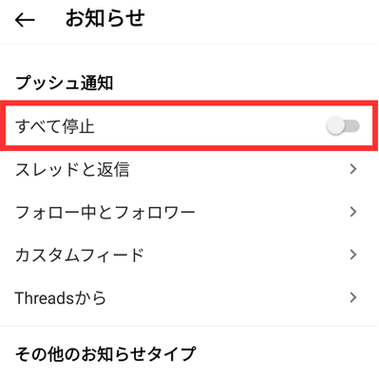Click the red-highlighted すべて停止 row

point(189,126)
